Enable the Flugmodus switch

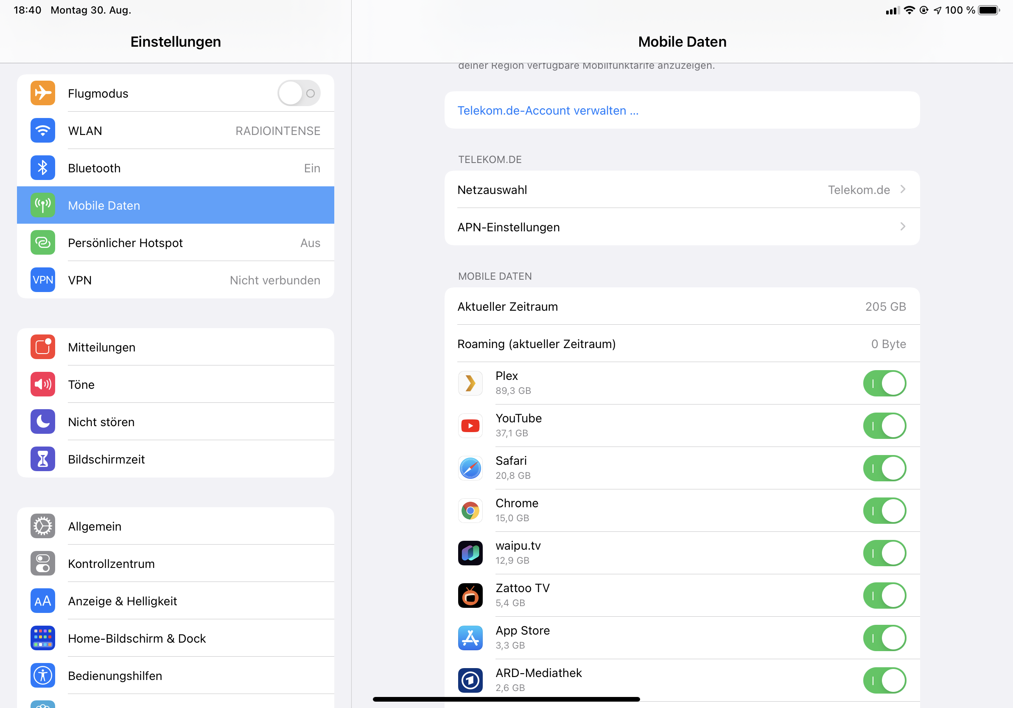click(299, 93)
